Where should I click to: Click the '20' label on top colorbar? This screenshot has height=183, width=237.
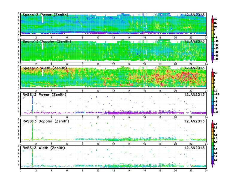click(215, 19)
